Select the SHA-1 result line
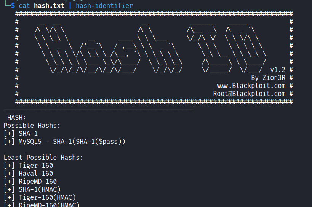The height and width of the screenshot is (207, 312). (x=28, y=134)
